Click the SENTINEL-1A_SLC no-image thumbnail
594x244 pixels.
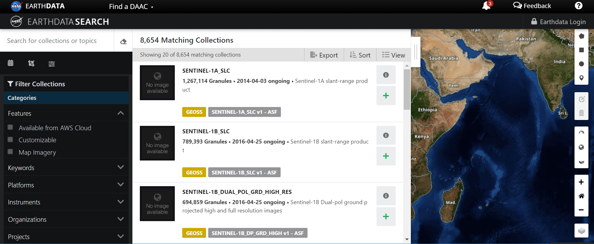(157, 83)
